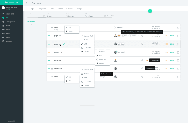Select the page-four row name
The width and height of the screenshot is (188, 123).
tap(58, 60)
